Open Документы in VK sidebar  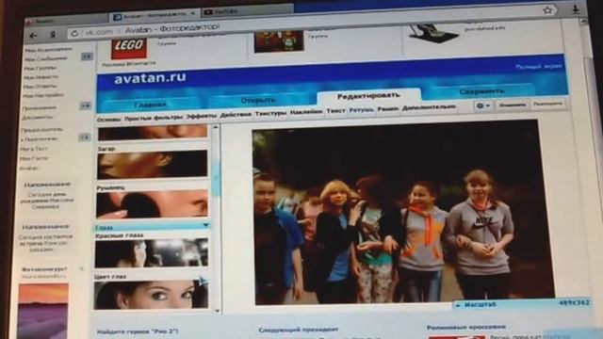[38, 117]
